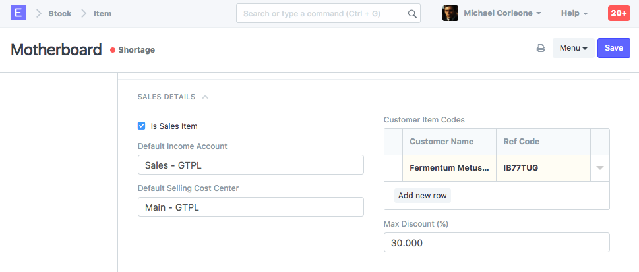Click the search magnifier icon
The width and height of the screenshot is (639, 272).
pyautogui.click(x=412, y=14)
